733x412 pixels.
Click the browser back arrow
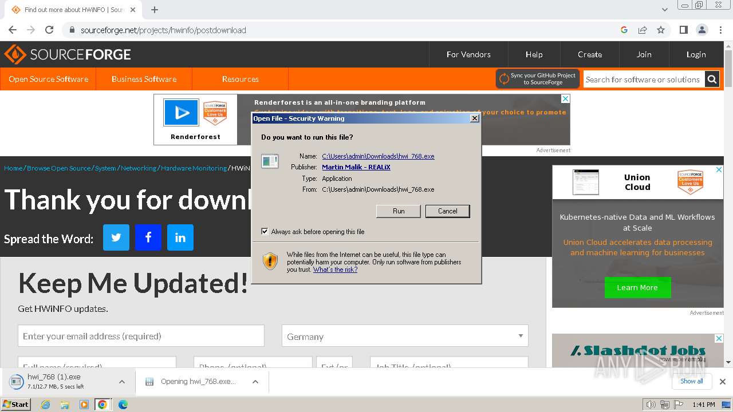(13, 30)
